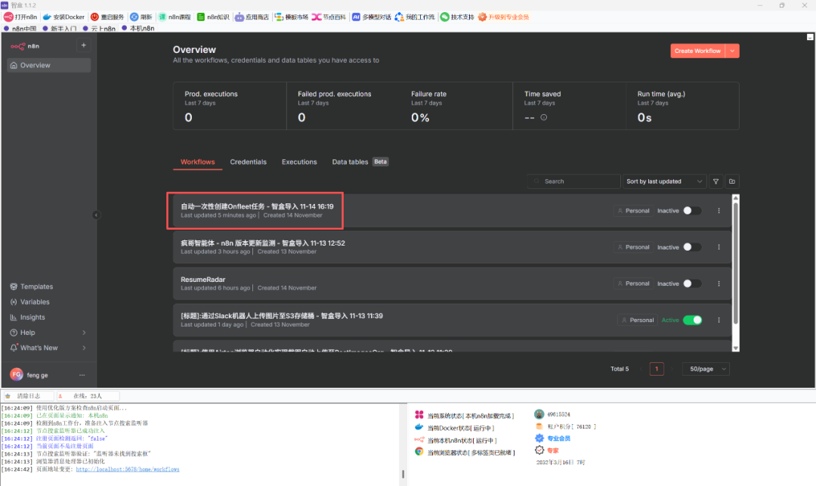Click the plus icon beside n8n logo
This screenshot has width=816, height=486.
(83, 45)
